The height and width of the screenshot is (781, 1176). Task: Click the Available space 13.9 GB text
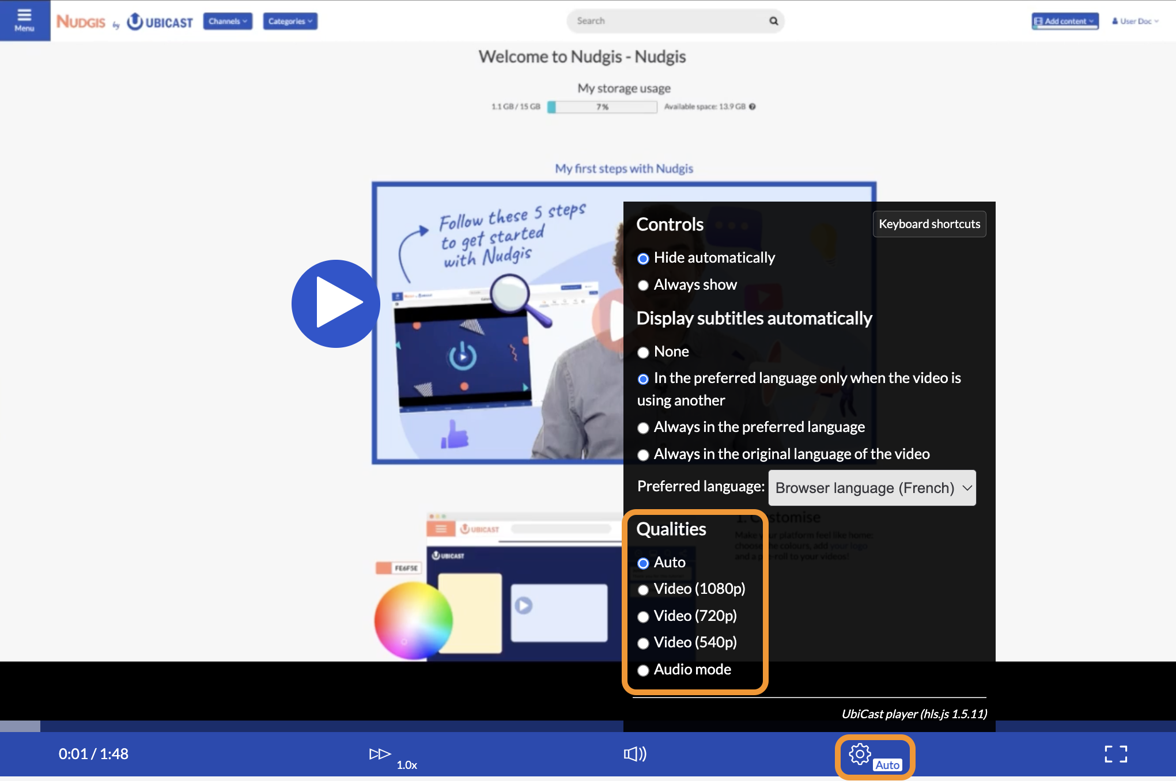705,107
